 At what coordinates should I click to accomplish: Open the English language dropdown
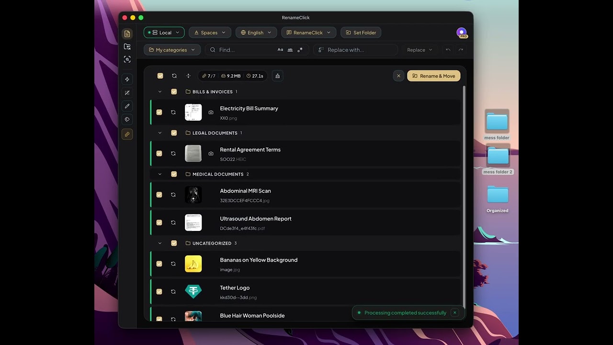[256, 33]
